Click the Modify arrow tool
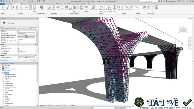Image resolution: width=194 pixels, height=109 pixels. click(x=3, y=8)
